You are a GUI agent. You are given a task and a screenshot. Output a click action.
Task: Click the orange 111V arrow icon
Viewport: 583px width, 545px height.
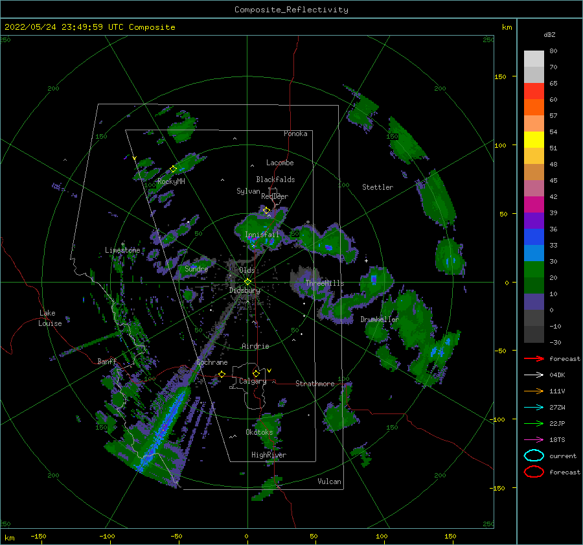(534, 391)
